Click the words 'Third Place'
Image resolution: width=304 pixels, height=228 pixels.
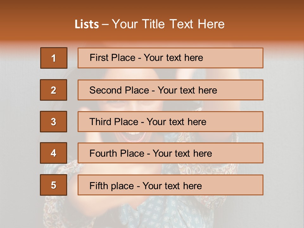click(114, 122)
